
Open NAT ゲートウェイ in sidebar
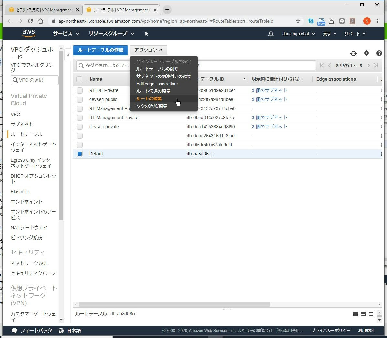tap(29, 228)
